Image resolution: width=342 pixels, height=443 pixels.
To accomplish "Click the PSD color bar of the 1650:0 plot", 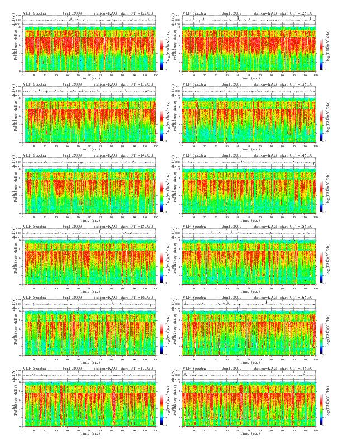I will [322, 338].
